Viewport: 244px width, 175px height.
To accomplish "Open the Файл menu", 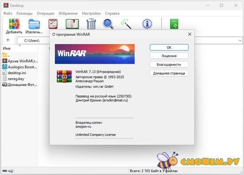I will pyautogui.click(x=8, y=13).
